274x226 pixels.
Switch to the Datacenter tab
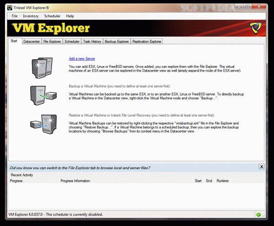[x=32, y=41]
